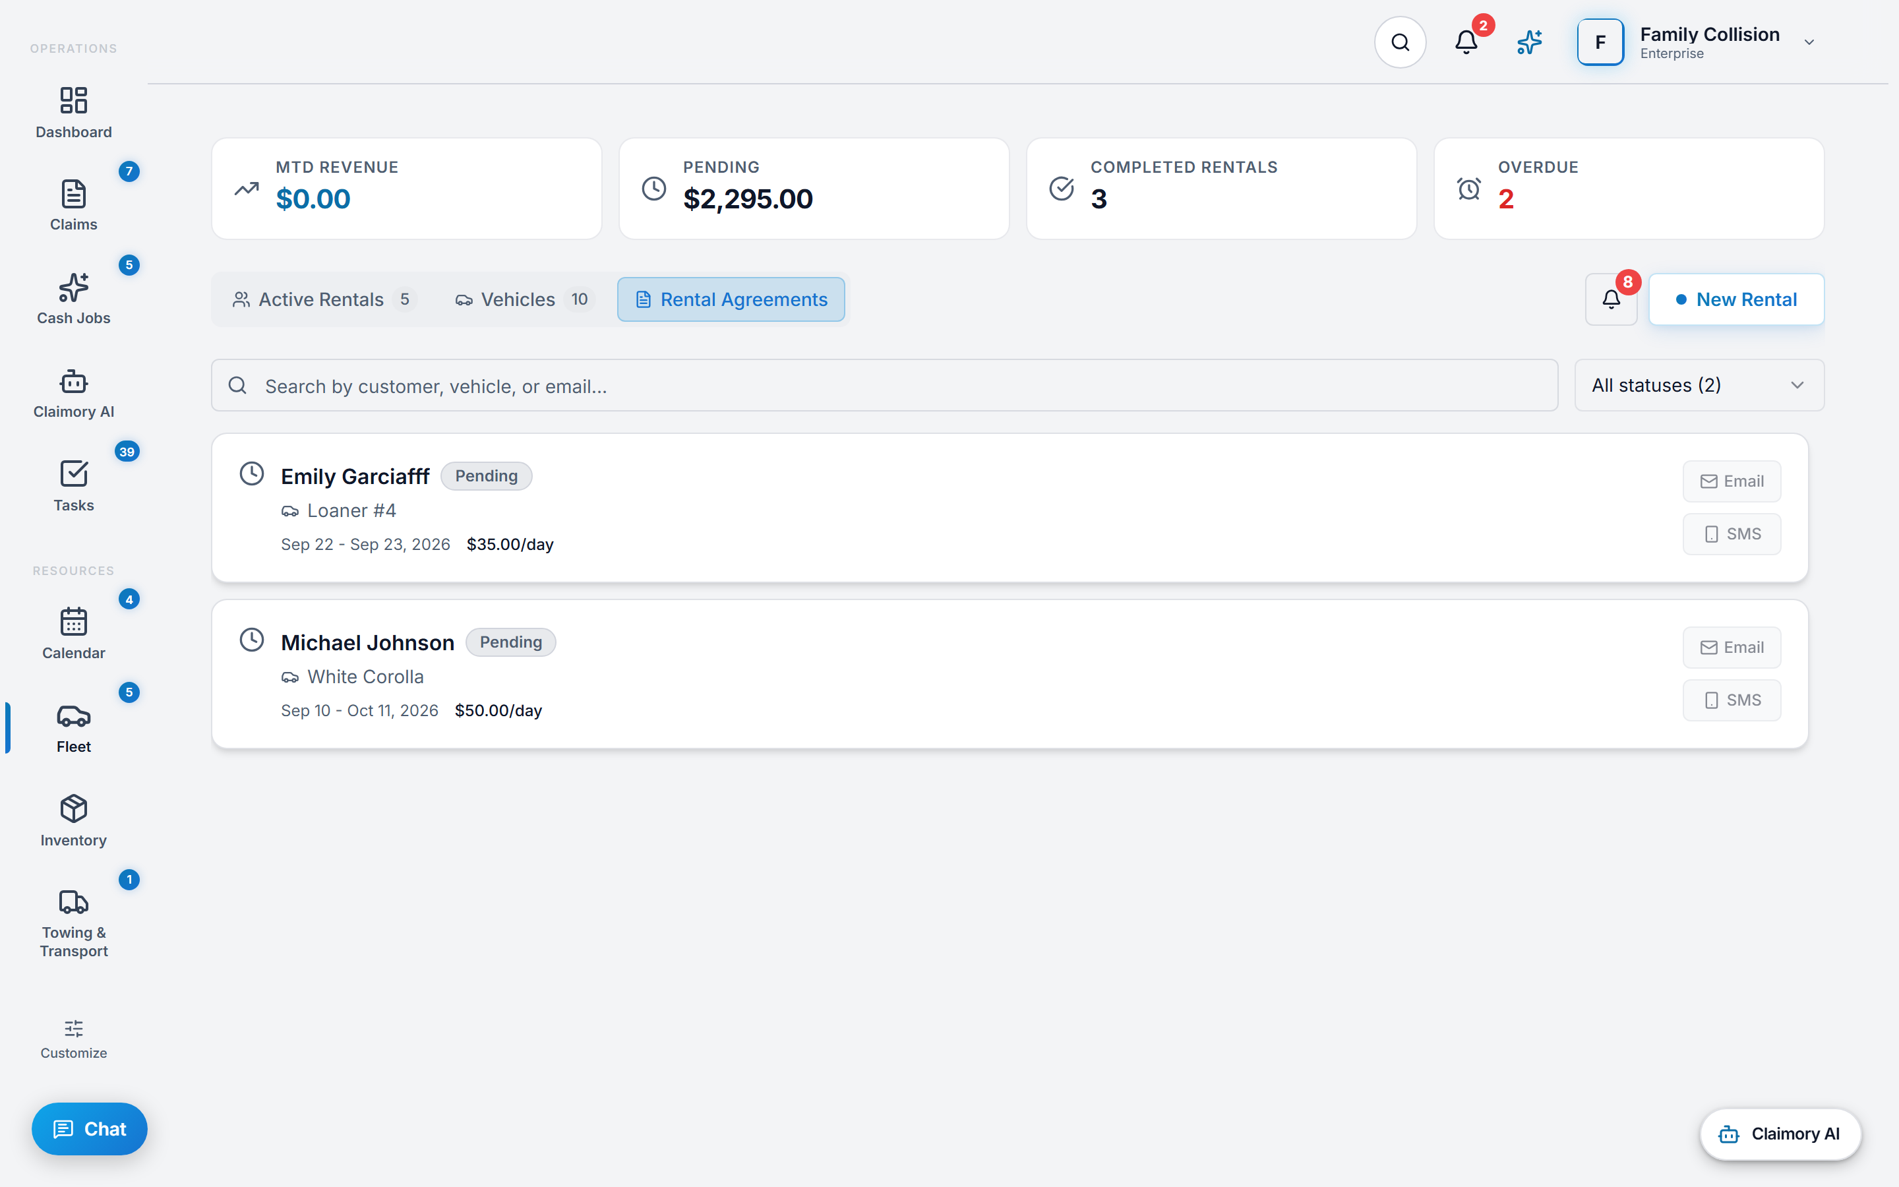This screenshot has height=1187, width=1899.
Task: Click the Overdue alarm clock icon
Action: point(1469,189)
